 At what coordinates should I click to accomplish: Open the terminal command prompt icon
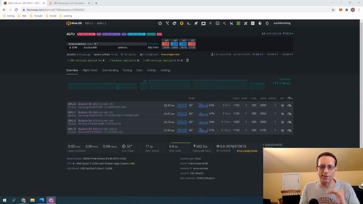[x=189, y=23]
